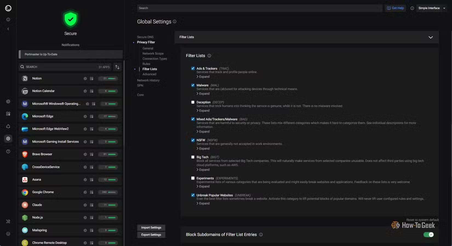Select Secure DNS in settings navigation
This screenshot has width=452, height=246.
(145, 37)
